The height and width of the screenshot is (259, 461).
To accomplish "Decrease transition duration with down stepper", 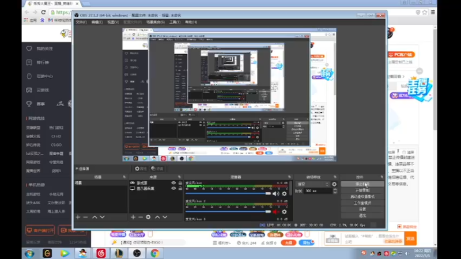I will (x=335, y=193).
